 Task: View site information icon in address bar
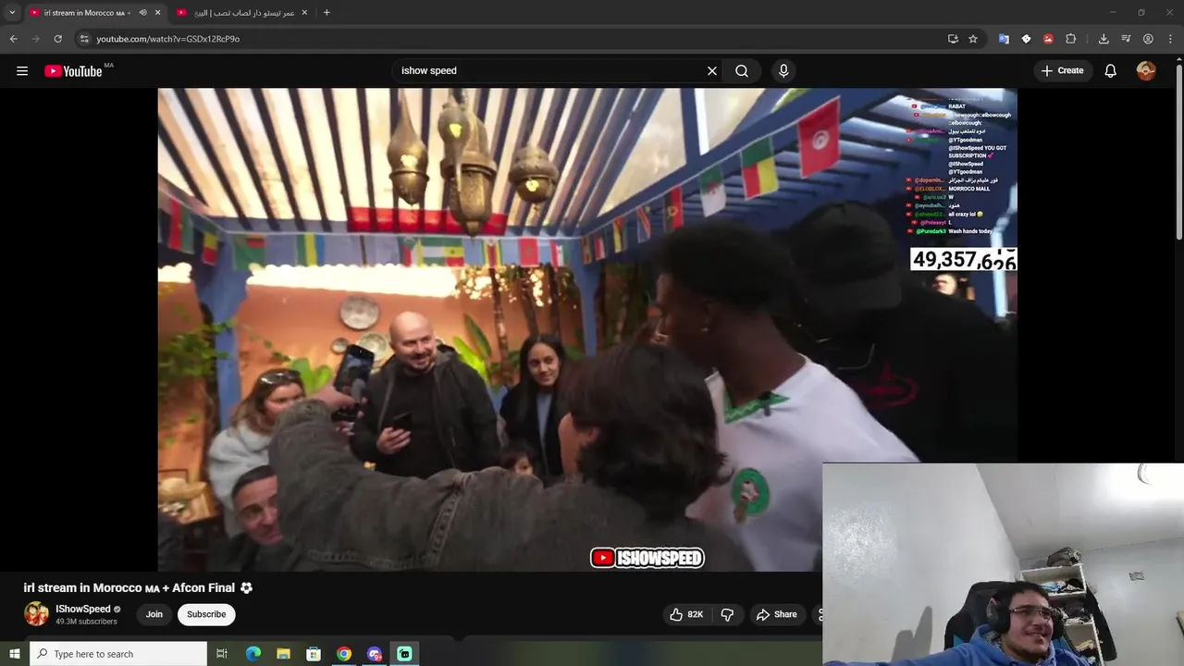point(84,39)
